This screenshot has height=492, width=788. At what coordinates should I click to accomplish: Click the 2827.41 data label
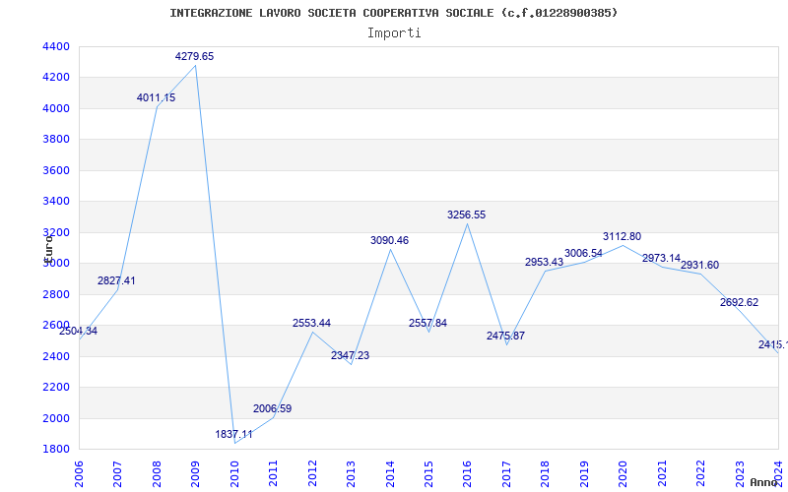point(116,281)
